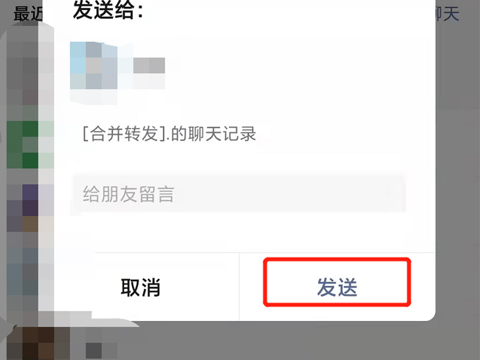Tap the 发送给: dialog title
Screen dimensions: 480x360
coord(108,10)
